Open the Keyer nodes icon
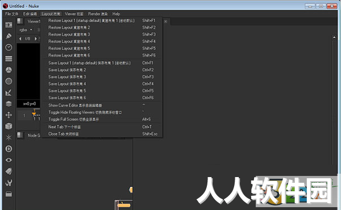The height and width of the screenshot is (210, 341). click(9, 93)
